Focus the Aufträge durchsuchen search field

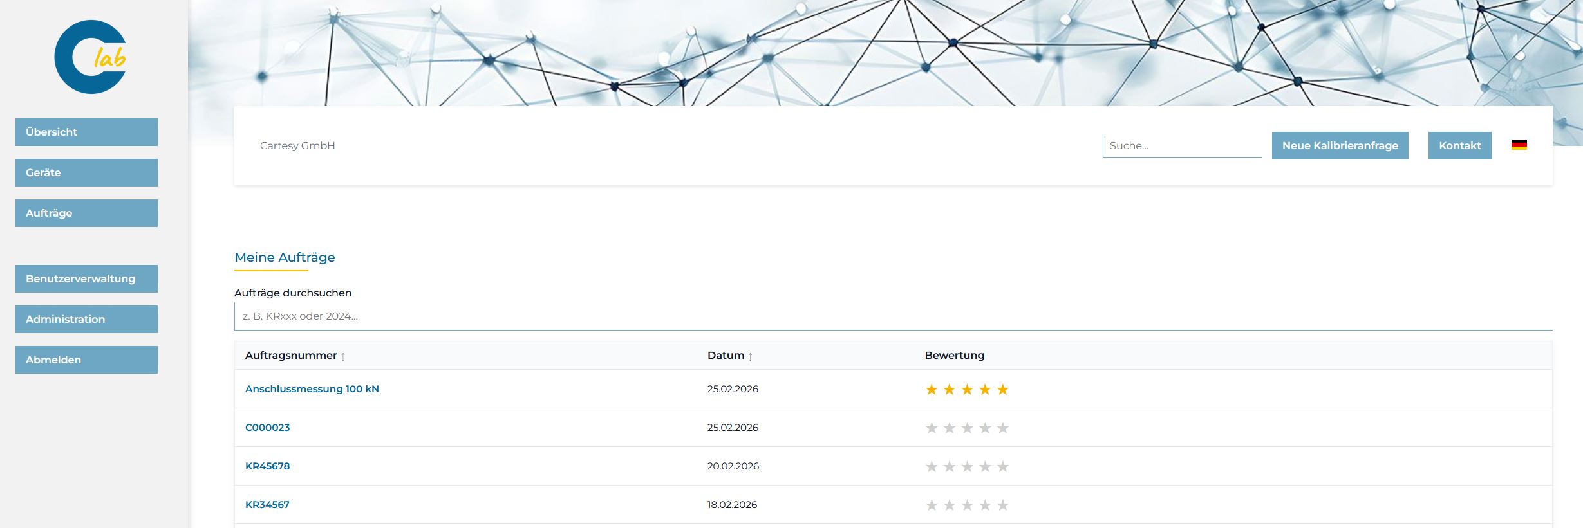tap(892, 316)
